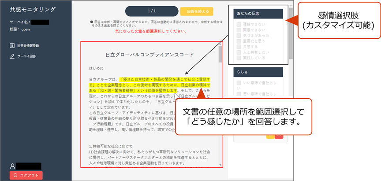Tick the 気づきがあった checkbox
The image size is (381, 181).
[x=239, y=35]
